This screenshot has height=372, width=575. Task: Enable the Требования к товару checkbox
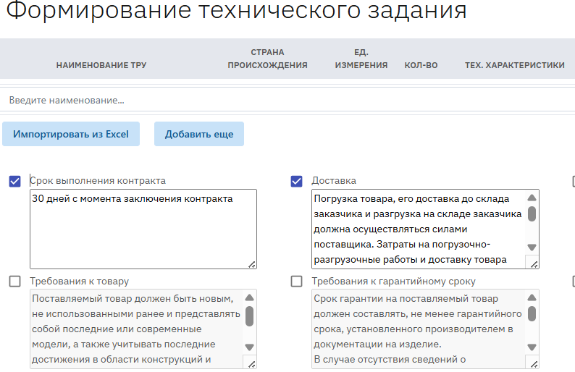pos(14,282)
